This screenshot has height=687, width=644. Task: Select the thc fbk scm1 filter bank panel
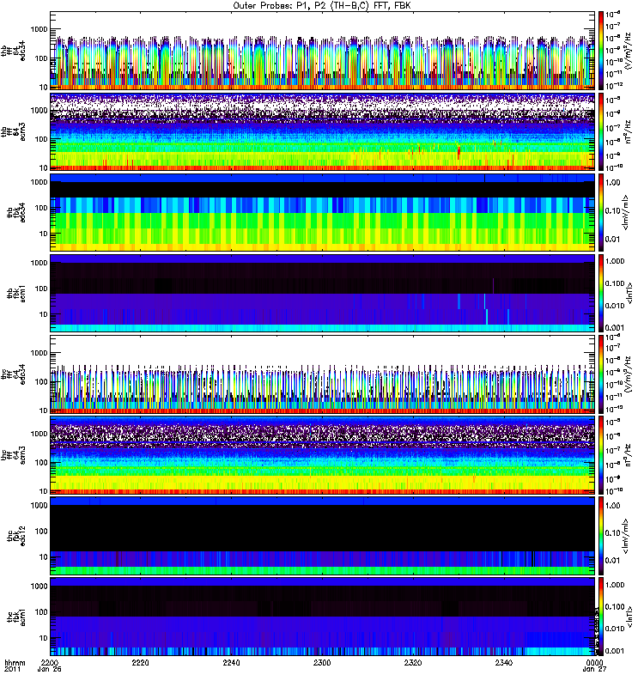pyautogui.click(x=323, y=617)
